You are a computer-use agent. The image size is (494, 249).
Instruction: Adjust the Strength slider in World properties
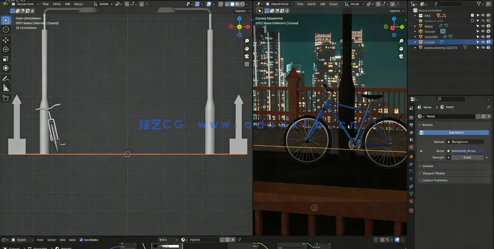pyautogui.click(x=467, y=157)
